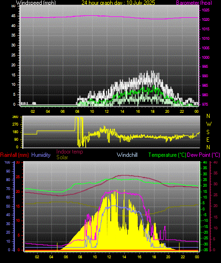The height and width of the screenshot is (263, 221).
Task: Click the 'Dew Point (°C)' legend label
Action: [x=203, y=155]
